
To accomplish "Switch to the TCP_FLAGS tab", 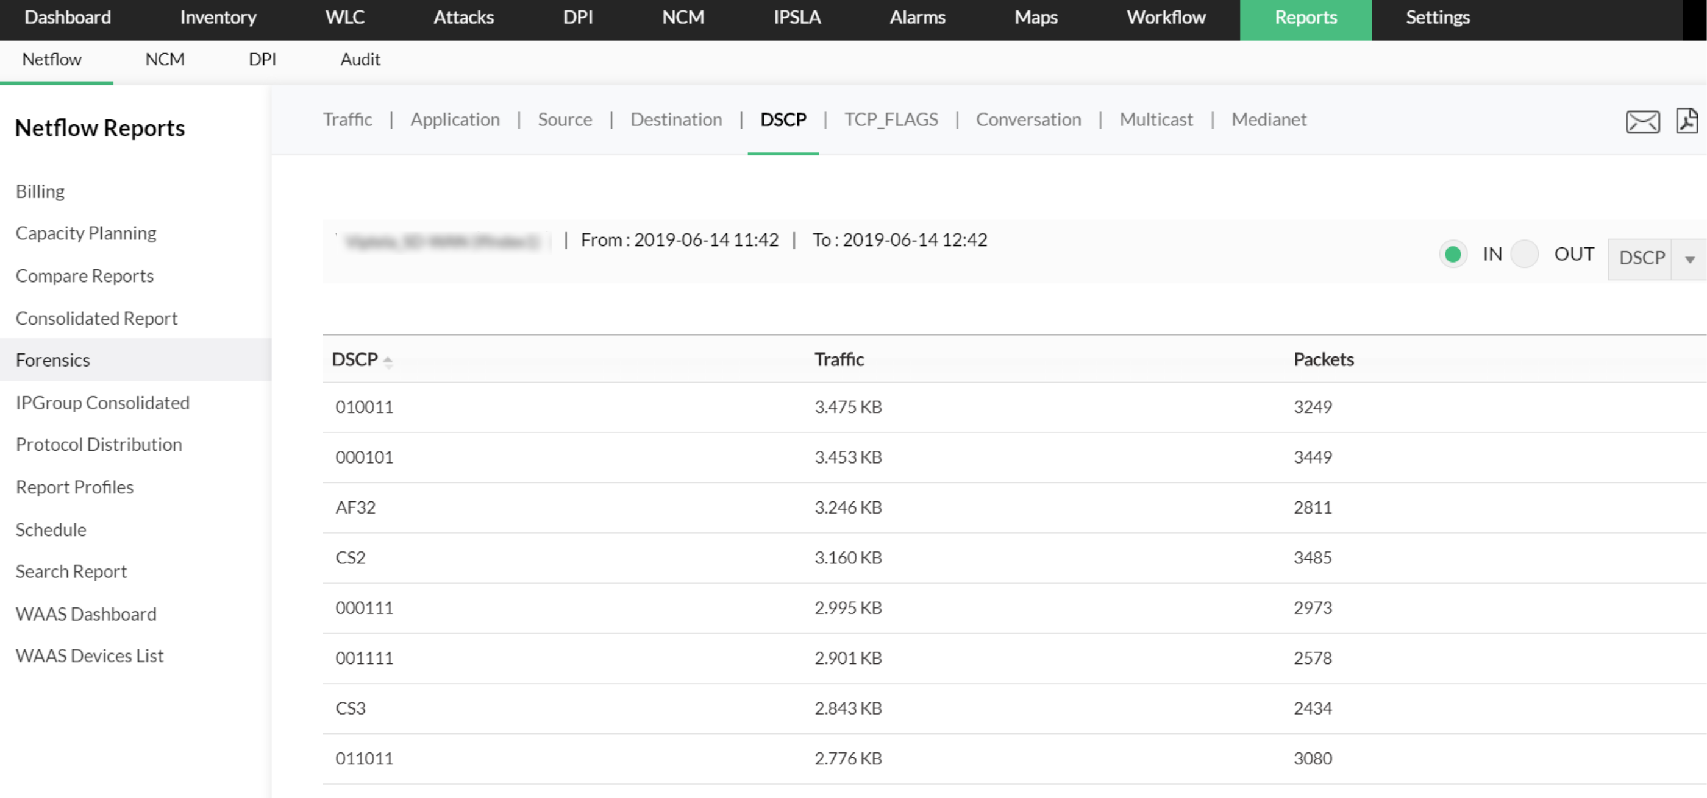I will (x=891, y=119).
